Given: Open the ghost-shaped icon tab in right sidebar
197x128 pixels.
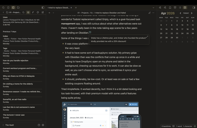Looking at the screenshot, I should point(170,8).
